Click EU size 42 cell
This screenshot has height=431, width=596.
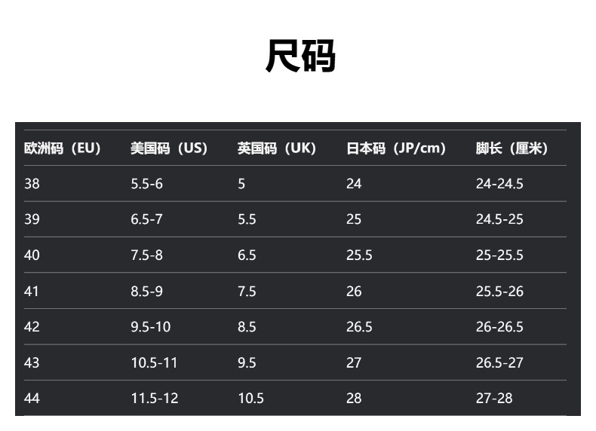(32, 327)
